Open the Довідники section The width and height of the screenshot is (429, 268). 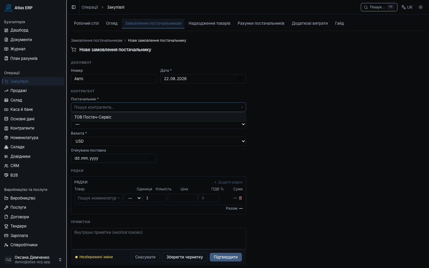[x=33, y=156]
